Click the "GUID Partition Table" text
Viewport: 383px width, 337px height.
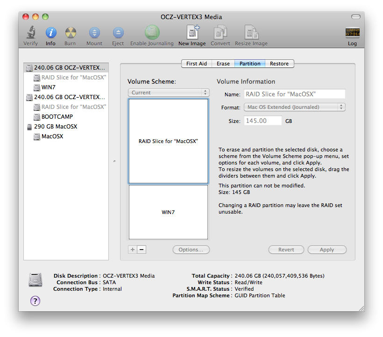coord(260,295)
